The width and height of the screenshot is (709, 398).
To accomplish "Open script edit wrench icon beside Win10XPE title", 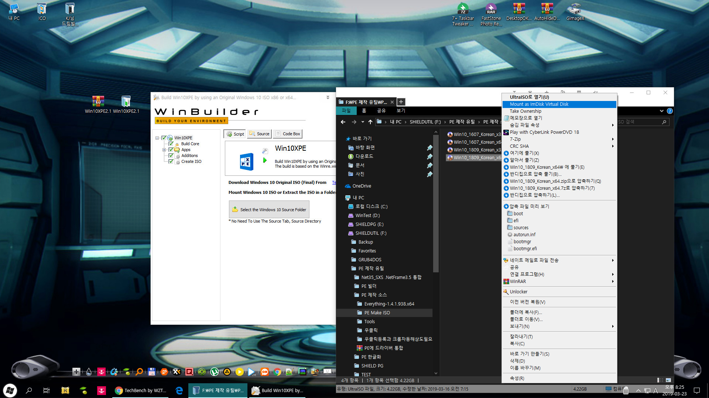I will pos(265,150).
